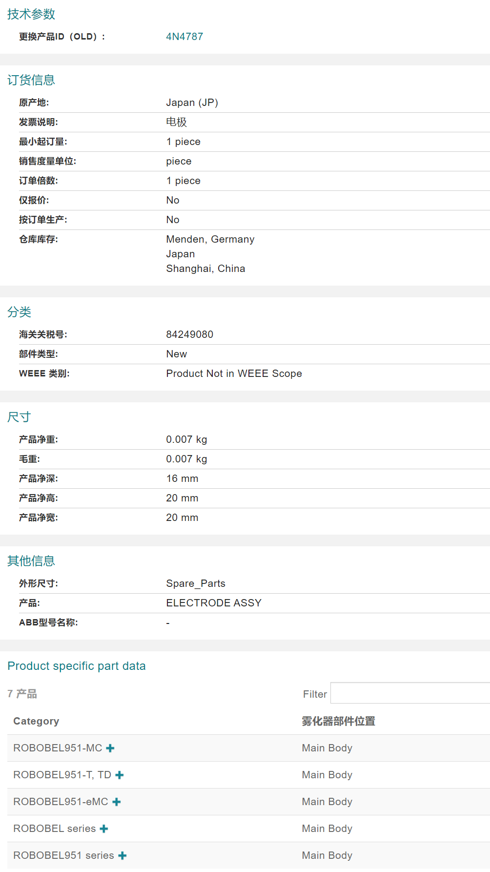Click the Product specific part data heading
The height and width of the screenshot is (872, 490).
click(77, 666)
